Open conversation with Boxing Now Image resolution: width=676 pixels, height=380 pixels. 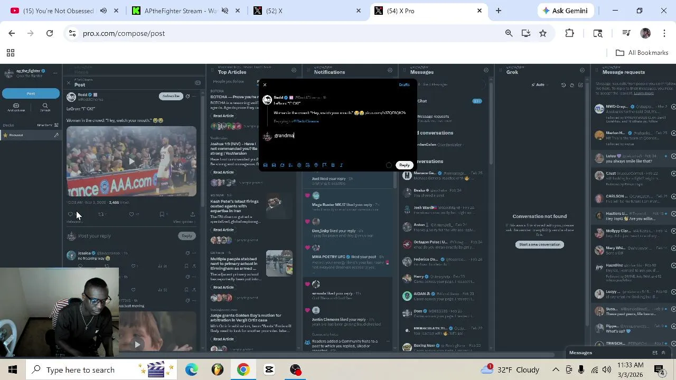click(x=444, y=348)
